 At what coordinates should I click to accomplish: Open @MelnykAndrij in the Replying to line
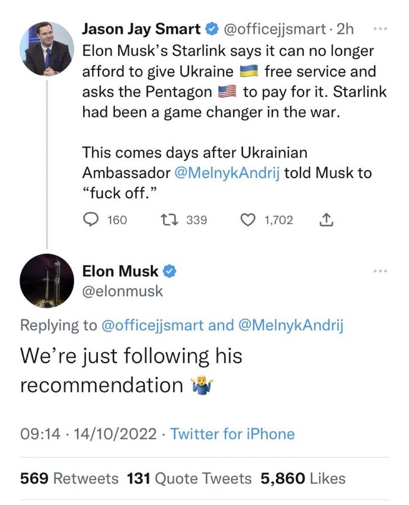[x=291, y=325]
